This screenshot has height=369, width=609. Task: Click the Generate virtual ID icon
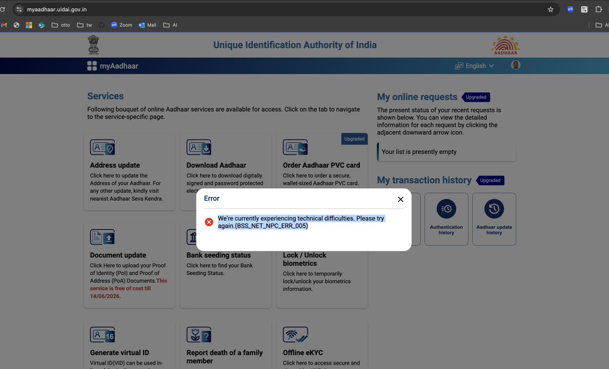pos(102,334)
